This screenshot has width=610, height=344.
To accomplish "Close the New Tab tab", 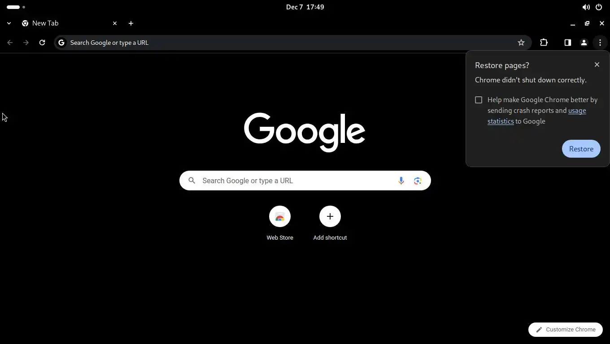I will point(115,23).
